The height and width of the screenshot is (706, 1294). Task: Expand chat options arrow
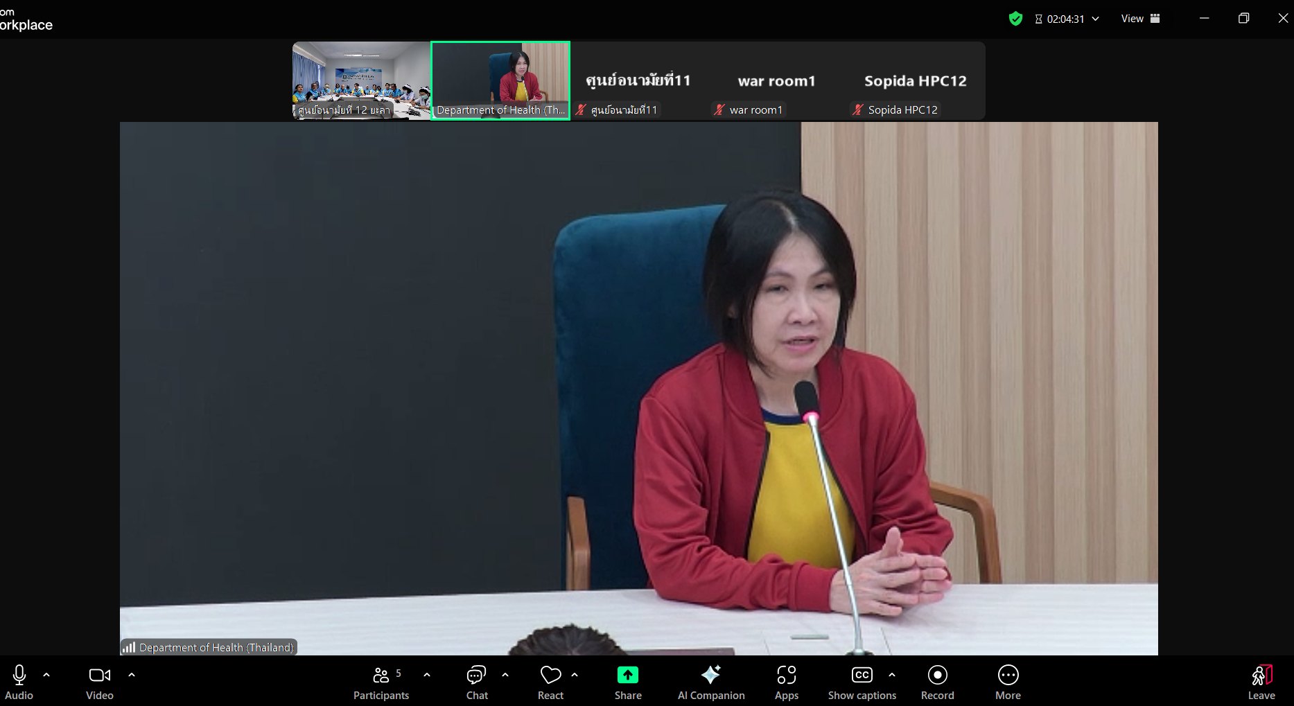point(505,674)
